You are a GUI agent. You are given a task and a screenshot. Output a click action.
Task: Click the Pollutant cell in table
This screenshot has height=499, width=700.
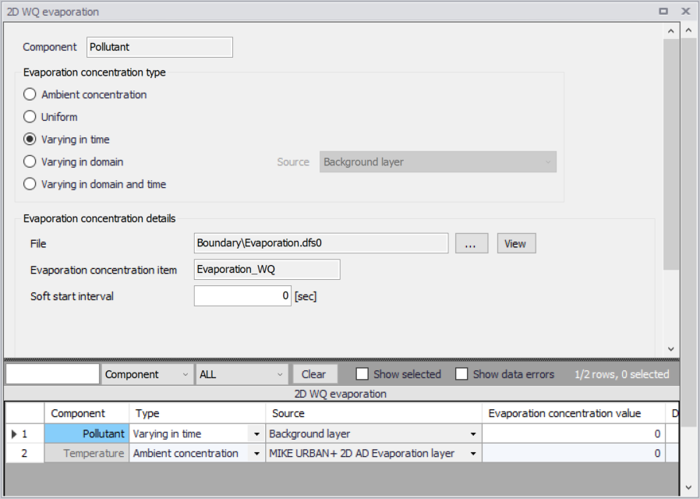87,434
